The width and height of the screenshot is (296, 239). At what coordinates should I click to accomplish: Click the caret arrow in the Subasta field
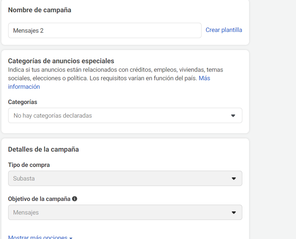[234, 178]
